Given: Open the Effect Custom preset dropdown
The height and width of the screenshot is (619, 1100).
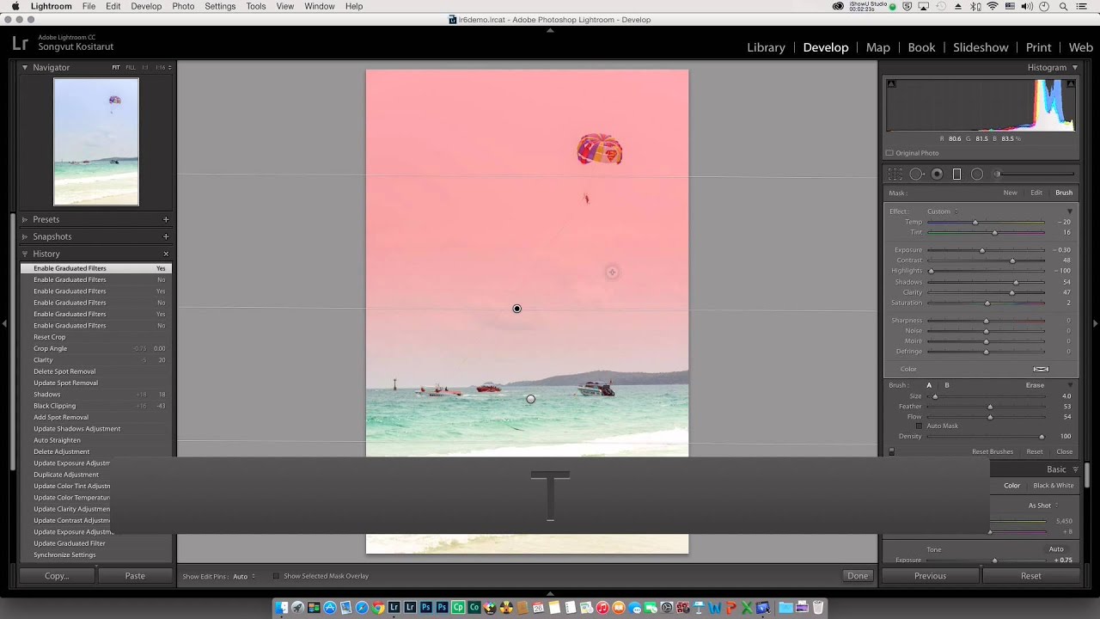Looking at the screenshot, I should point(942,211).
